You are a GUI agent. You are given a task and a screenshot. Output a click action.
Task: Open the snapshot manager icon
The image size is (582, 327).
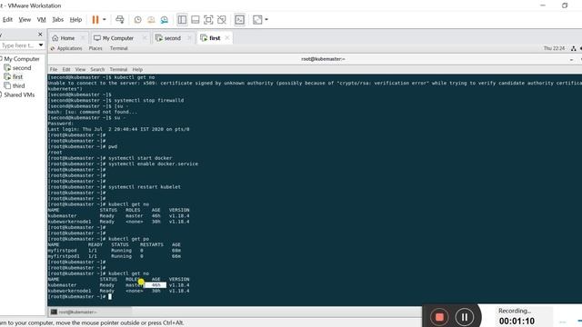pyautogui.click(x=165, y=20)
